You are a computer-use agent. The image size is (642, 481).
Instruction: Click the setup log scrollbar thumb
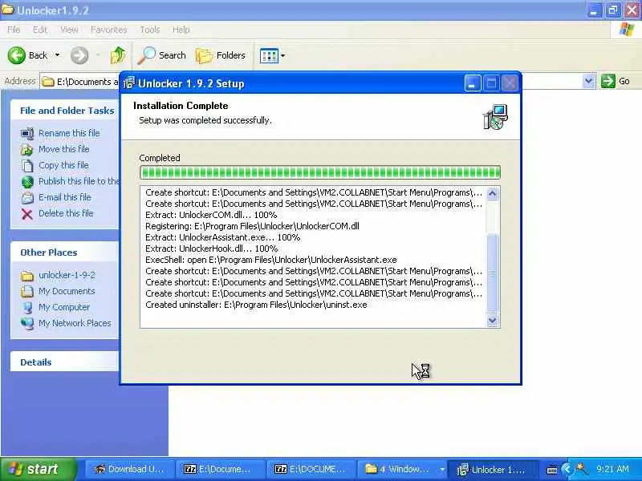492,273
